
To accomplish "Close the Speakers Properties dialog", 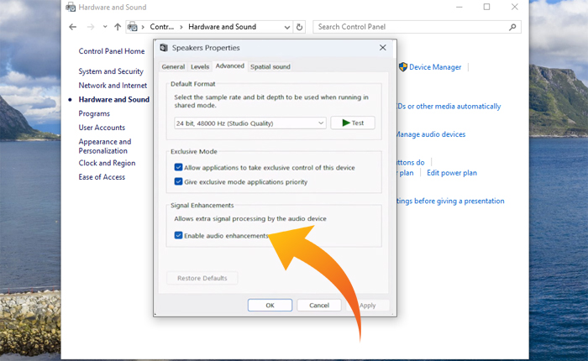I will tap(383, 48).
